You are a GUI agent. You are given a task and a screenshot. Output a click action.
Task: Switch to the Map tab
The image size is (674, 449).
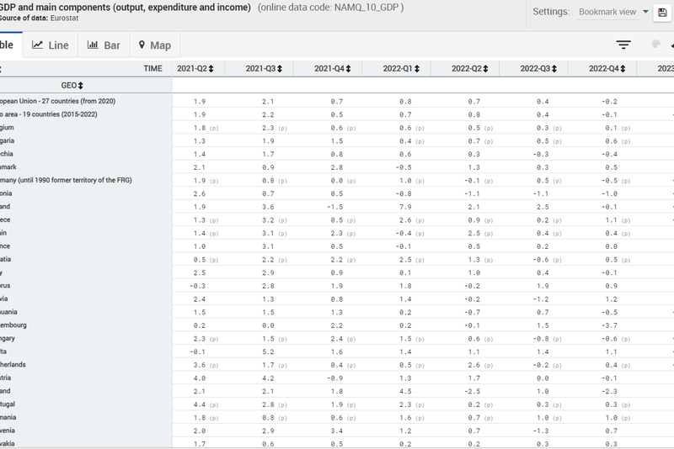pos(154,45)
